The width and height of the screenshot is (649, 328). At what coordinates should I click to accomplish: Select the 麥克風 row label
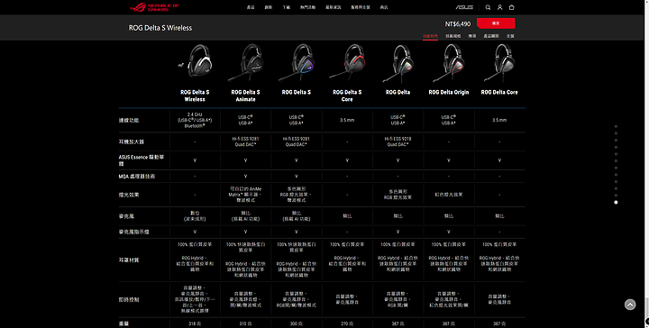(126, 216)
